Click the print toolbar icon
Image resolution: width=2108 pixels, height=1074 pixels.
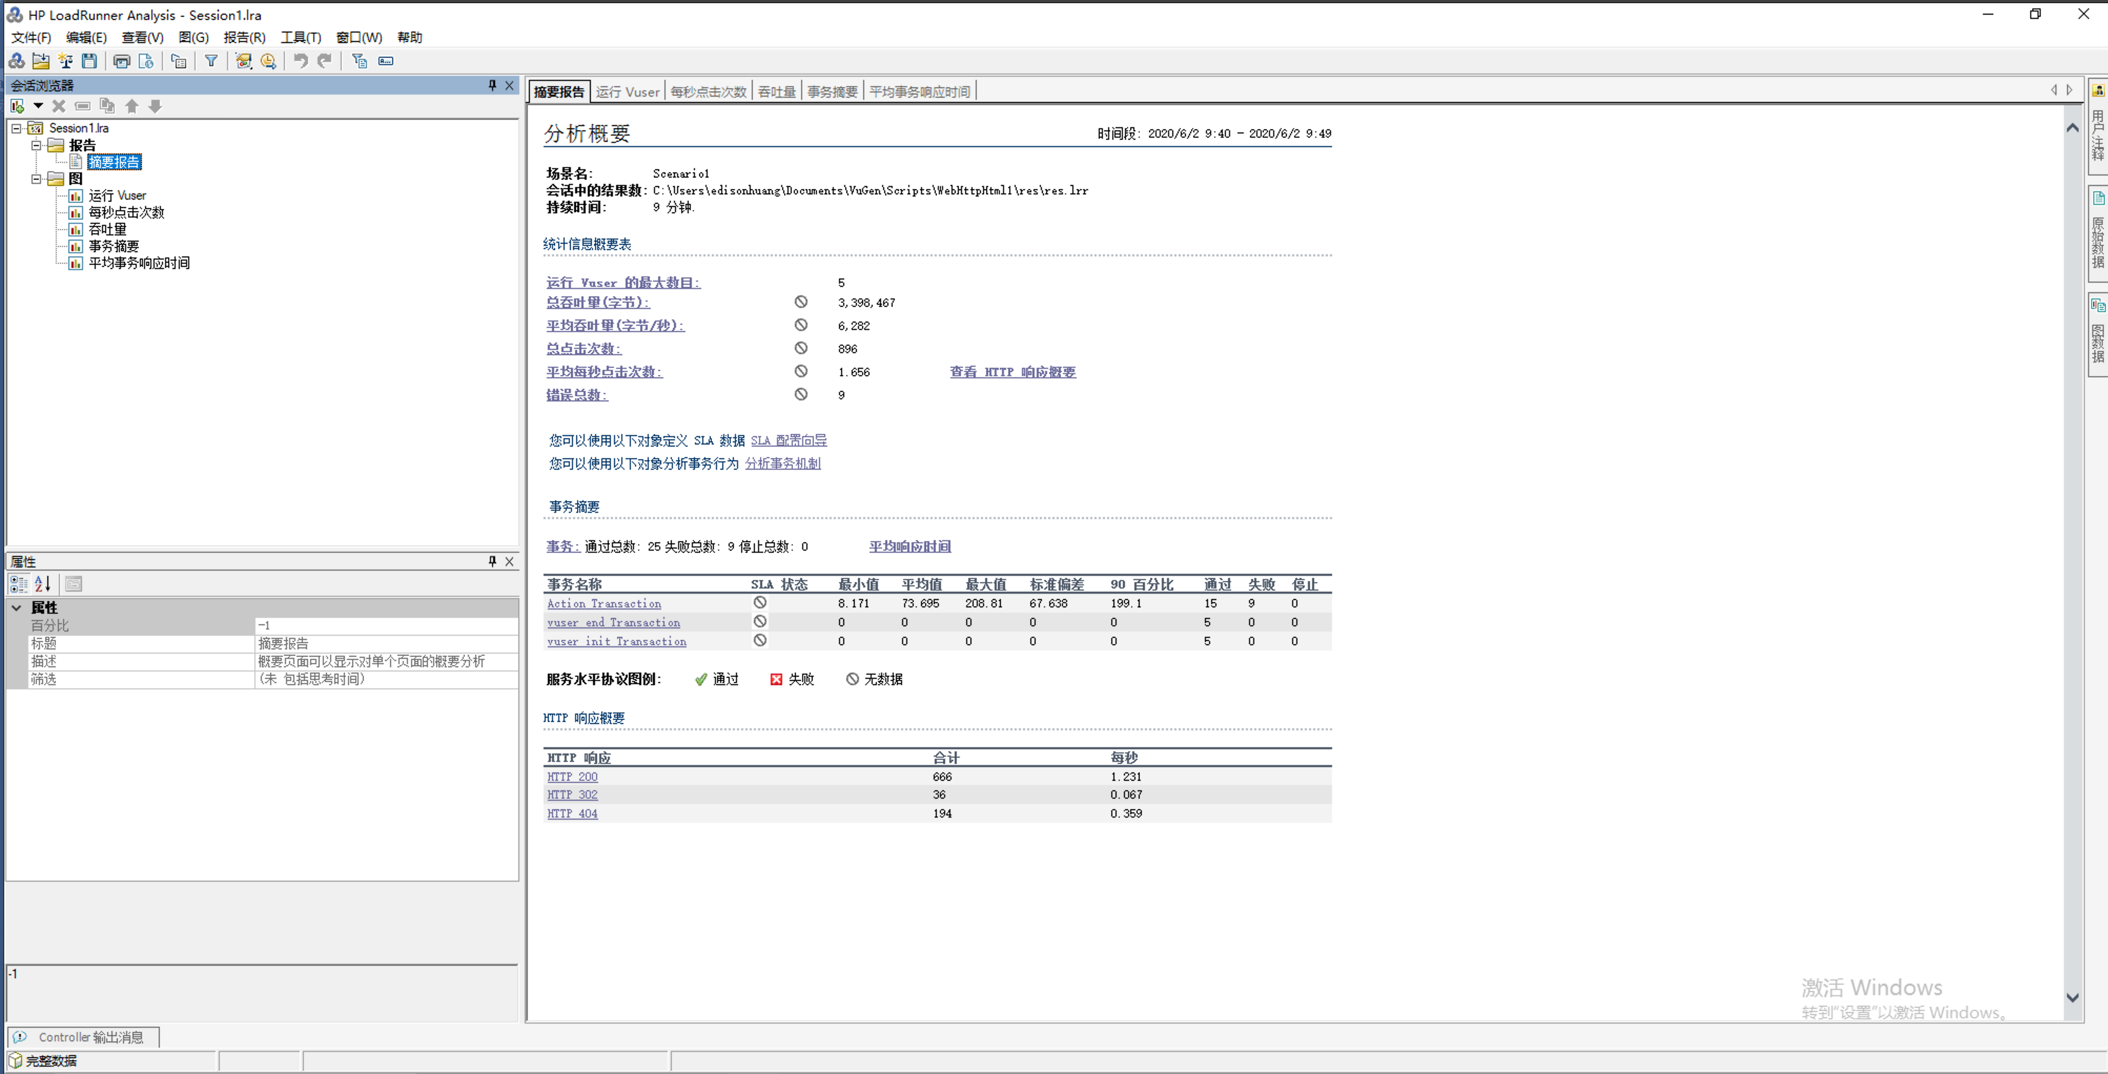[x=122, y=61]
